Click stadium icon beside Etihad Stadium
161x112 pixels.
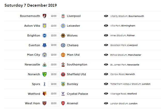pyautogui.click(x=106, y=55)
